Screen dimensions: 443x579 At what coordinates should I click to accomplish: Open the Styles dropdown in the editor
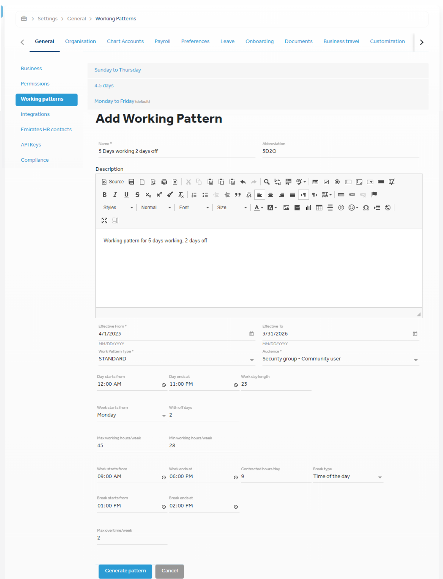(x=118, y=208)
